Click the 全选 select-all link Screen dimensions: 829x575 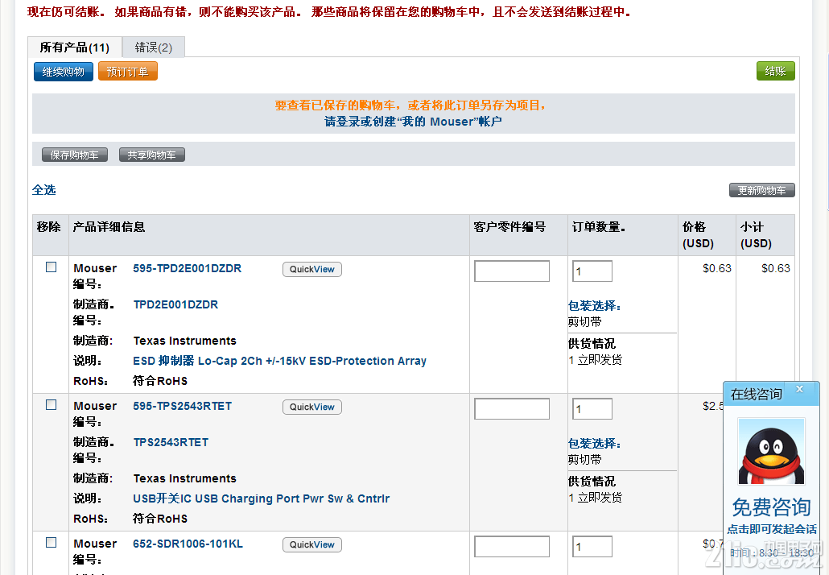[x=44, y=190]
